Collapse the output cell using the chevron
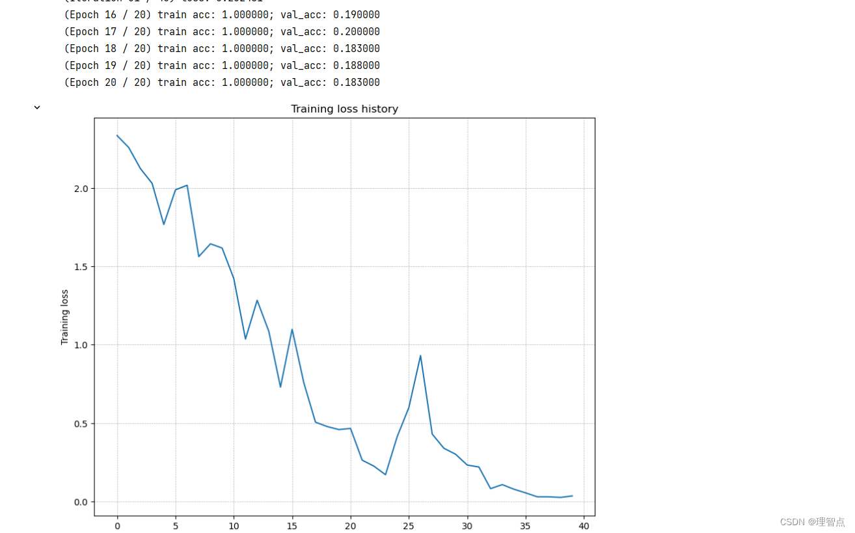The height and width of the screenshot is (533, 855). click(37, 107)
